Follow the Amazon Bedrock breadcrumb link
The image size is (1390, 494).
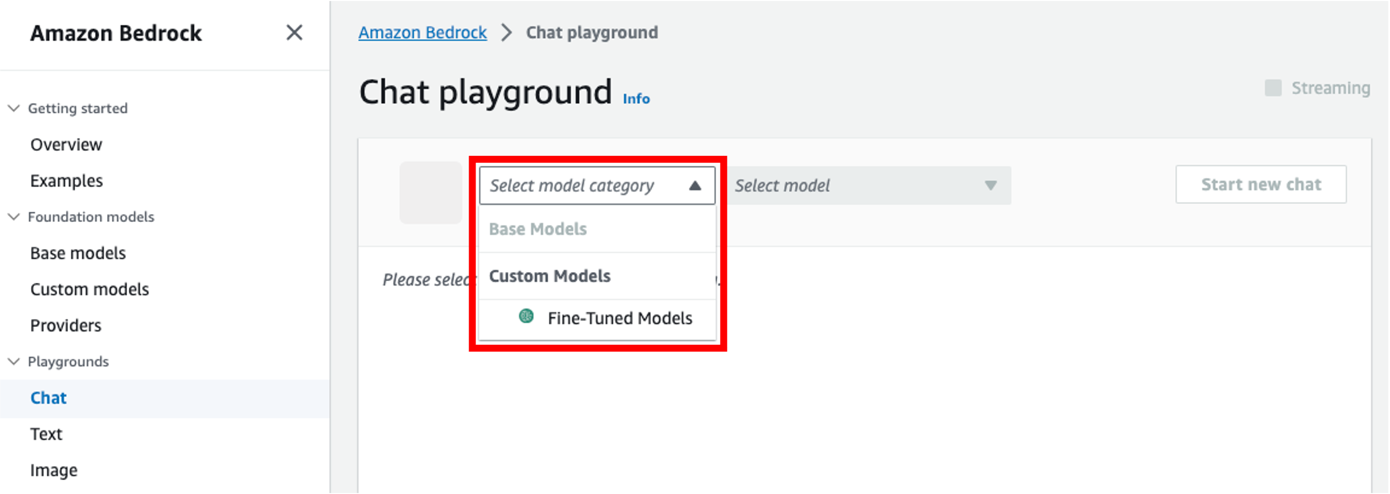pyautogui.click(x=423, y=33)
